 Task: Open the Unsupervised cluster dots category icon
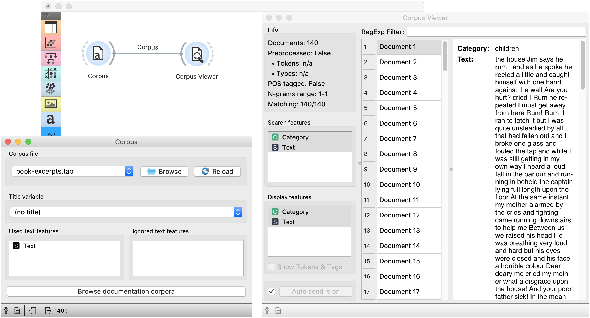[51, 89]
